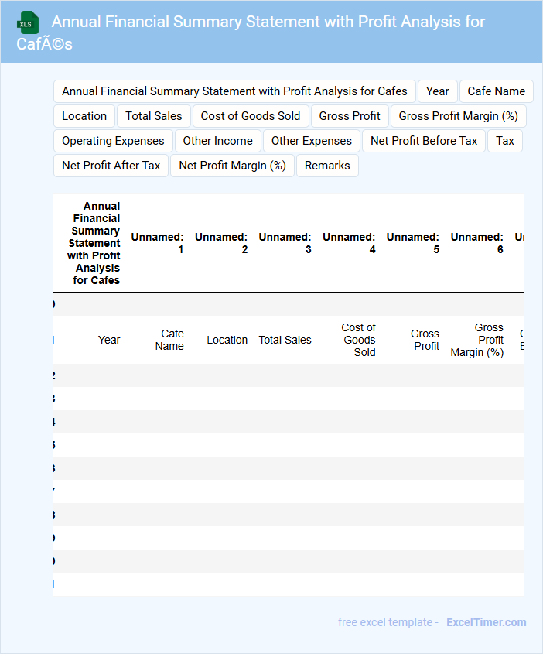
Task: Click the Other Expenses tag
Action: pos(312,141)
